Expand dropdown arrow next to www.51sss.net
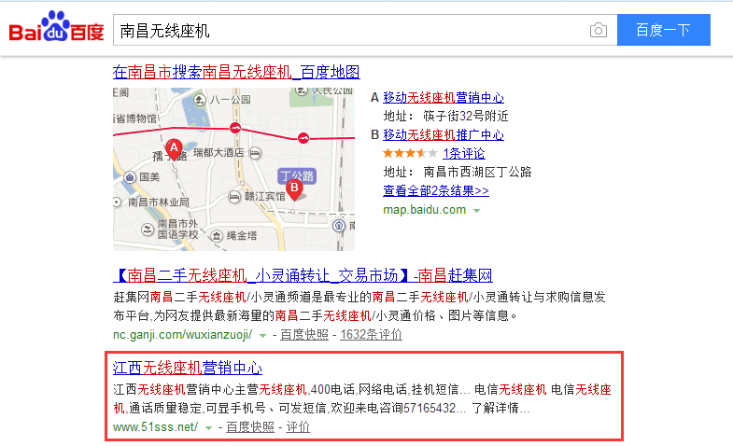Image resolution: width=733 pixels, height=446 pixels. click(x=208, y=427)
